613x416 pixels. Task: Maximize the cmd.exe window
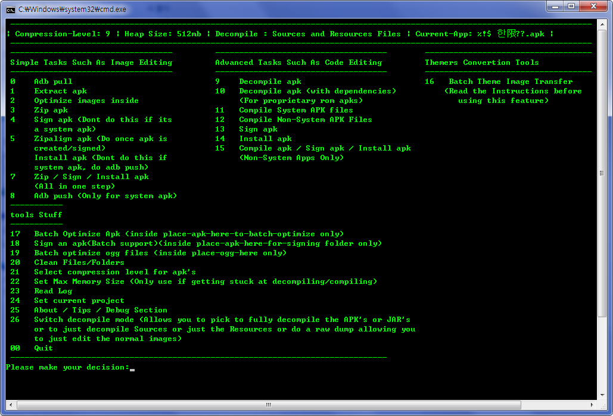pyautogui.click(x=571, y=7)
